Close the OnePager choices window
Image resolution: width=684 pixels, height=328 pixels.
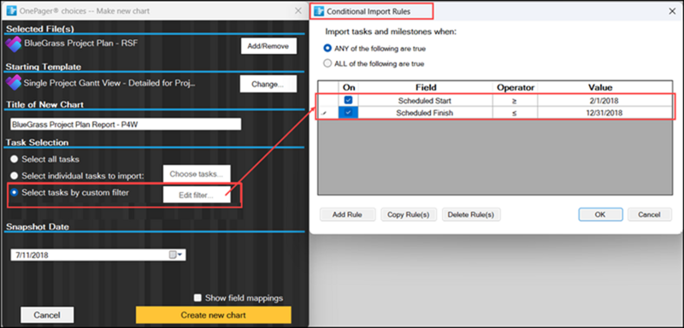298,11
